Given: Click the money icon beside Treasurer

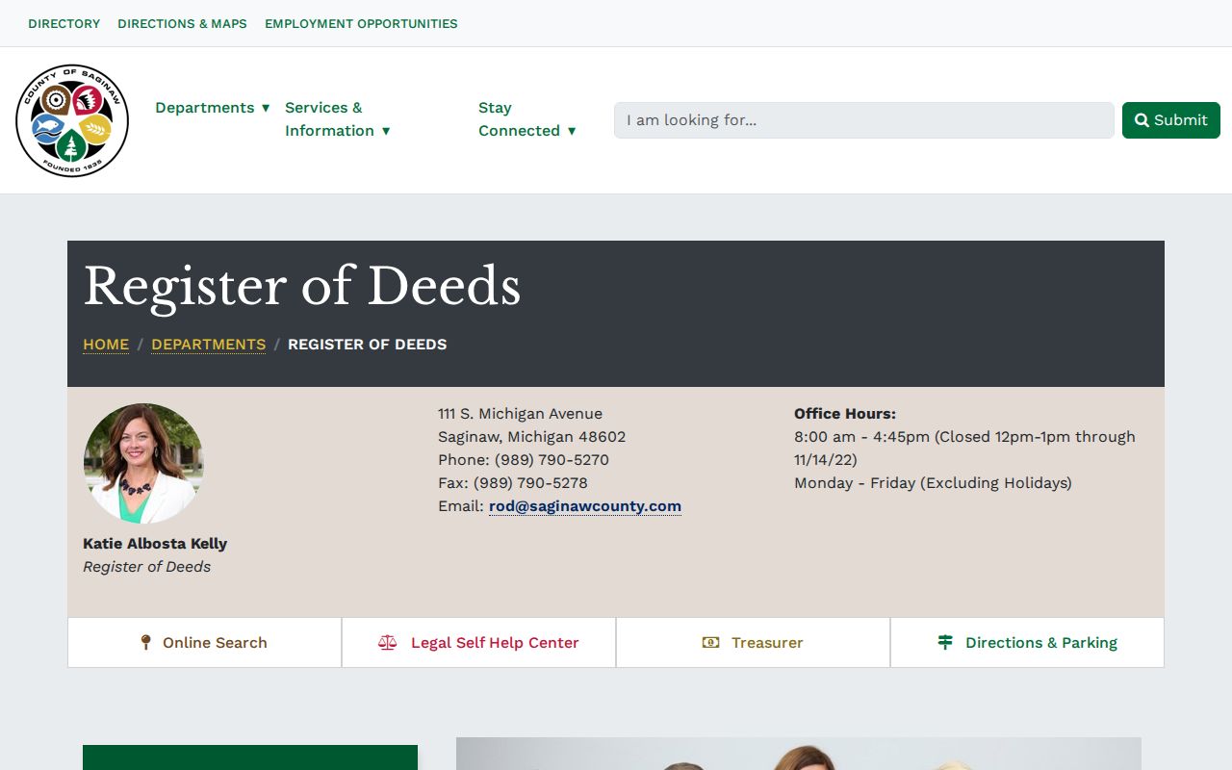Looking at the screenshot, I should 710,642.
